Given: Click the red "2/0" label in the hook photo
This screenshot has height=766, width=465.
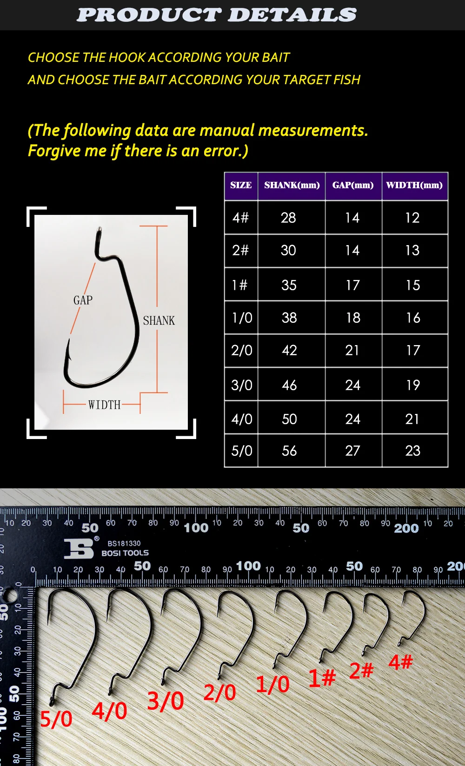Looking at the screenshot, I should pyautogui.click(x=219, y=693).
